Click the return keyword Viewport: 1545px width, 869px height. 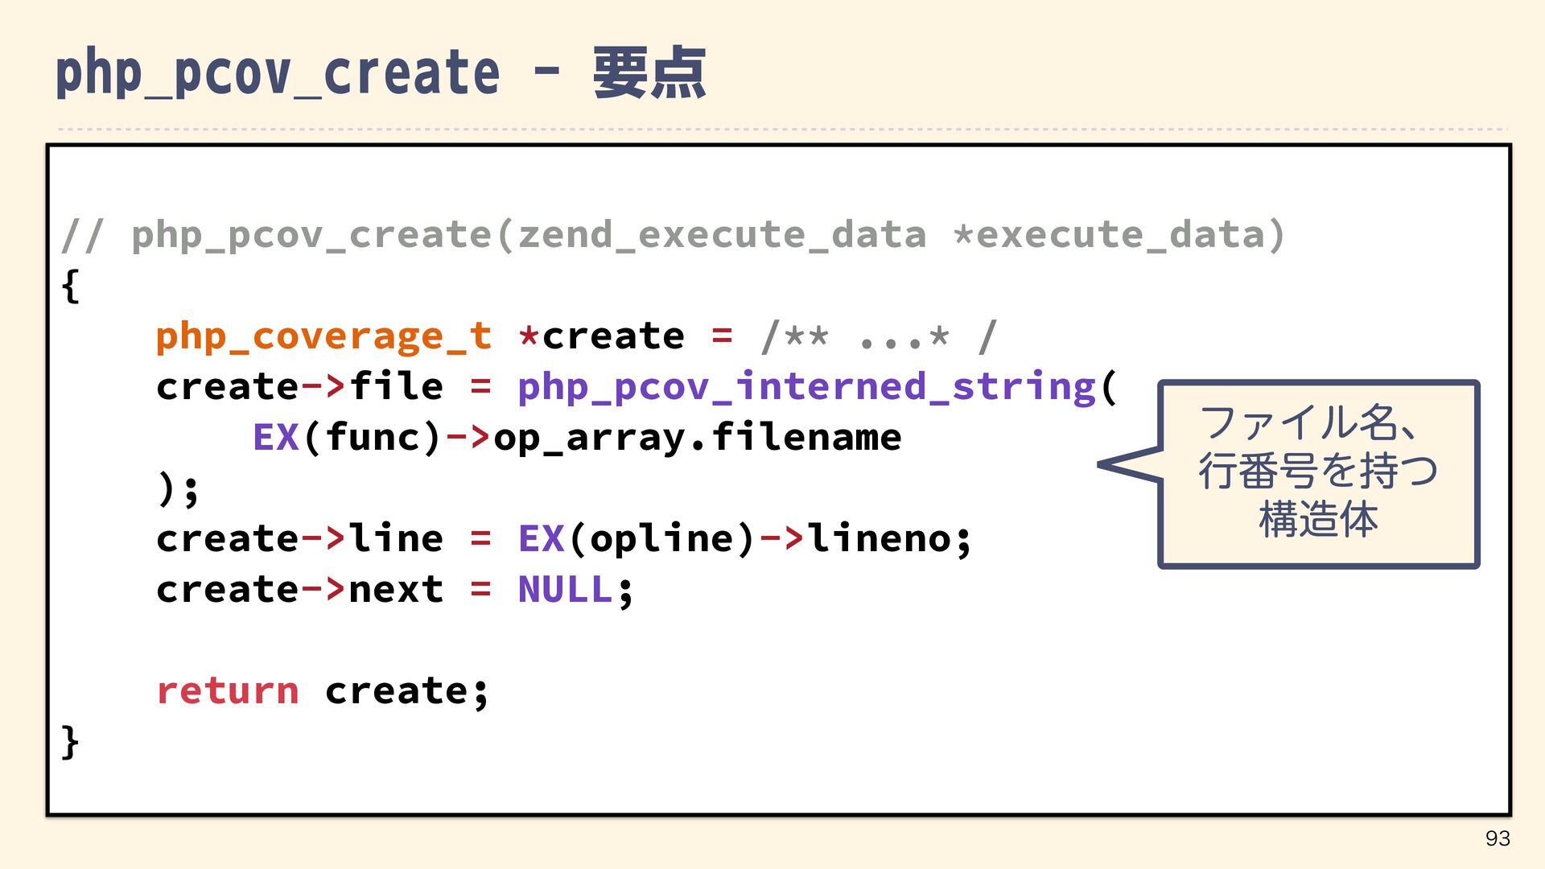point(228,691)
